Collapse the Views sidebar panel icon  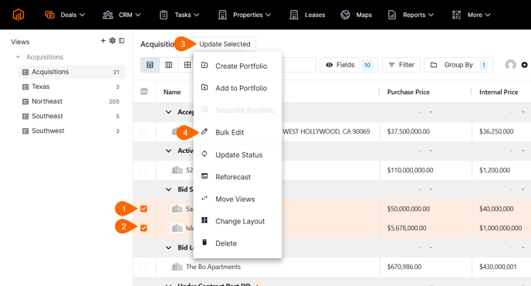[122, 41]
